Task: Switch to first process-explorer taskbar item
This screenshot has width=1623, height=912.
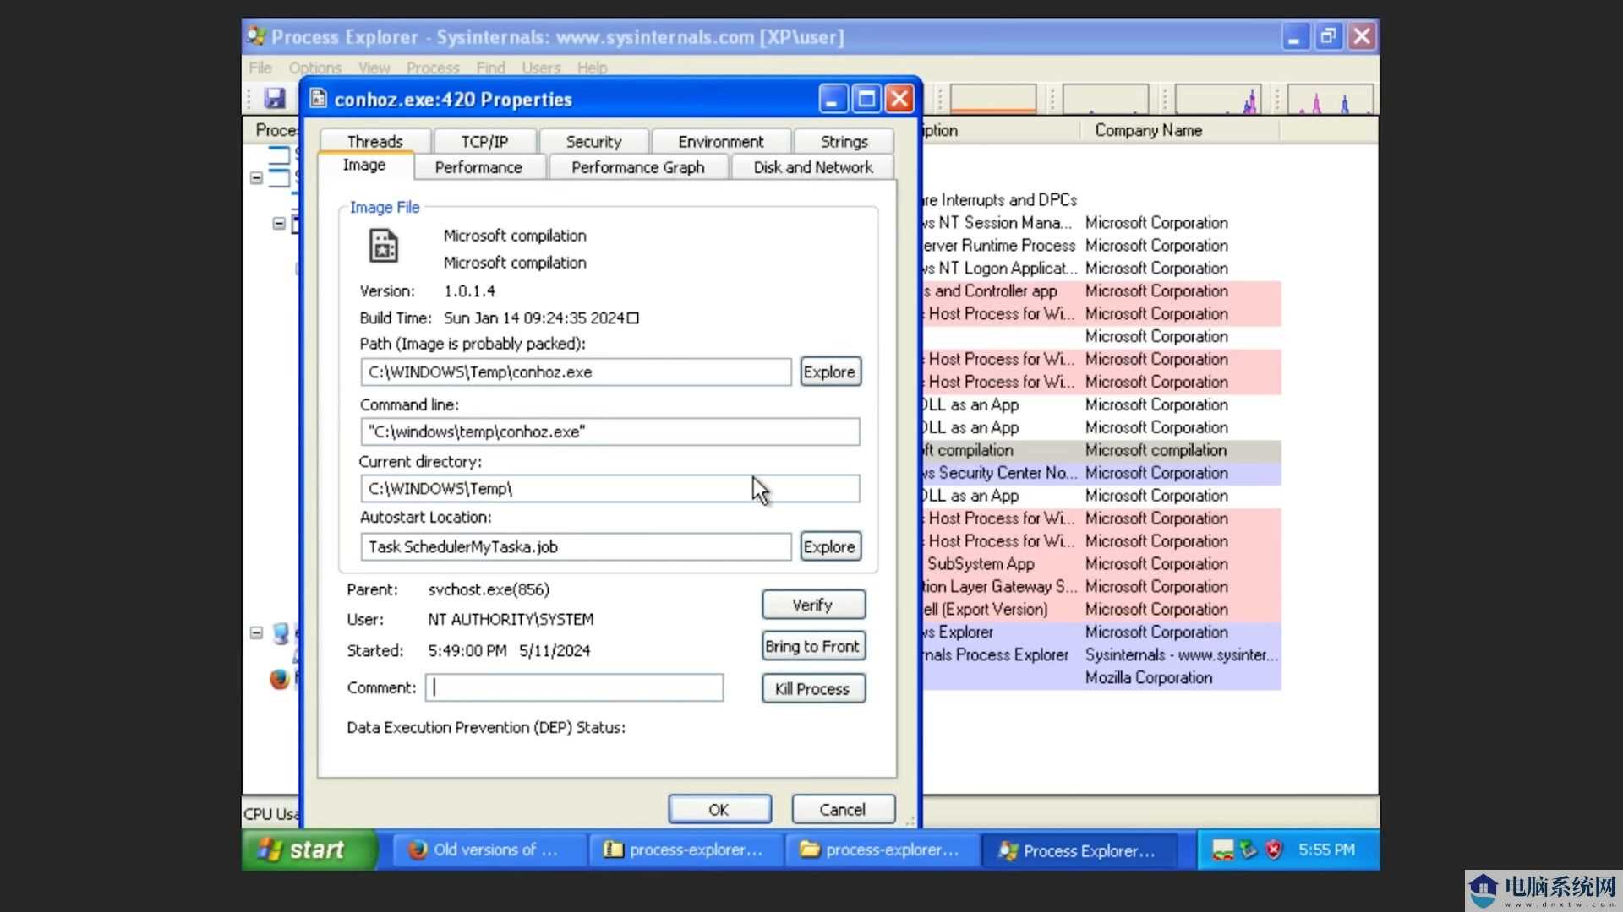Action: pyautogui.click(x=687, y=850)
